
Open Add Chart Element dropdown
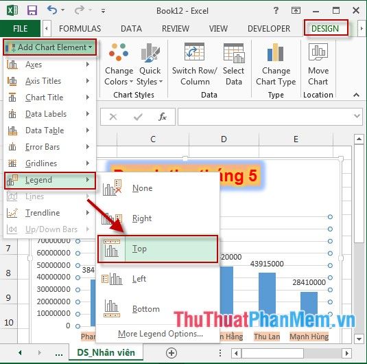tap(49, 47)
